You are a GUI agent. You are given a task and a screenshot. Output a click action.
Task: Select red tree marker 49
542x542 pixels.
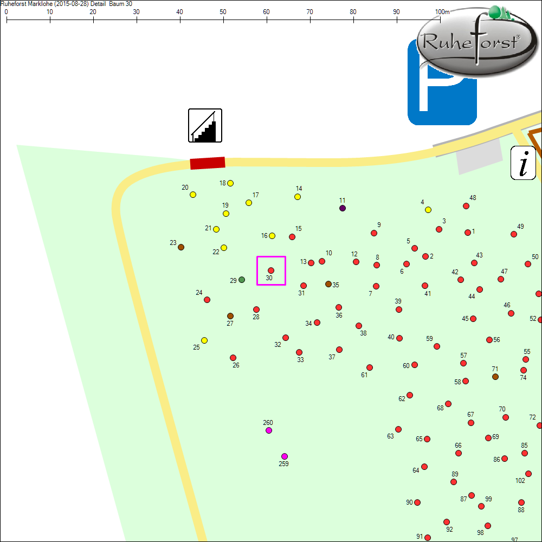[x=514, y=234]
